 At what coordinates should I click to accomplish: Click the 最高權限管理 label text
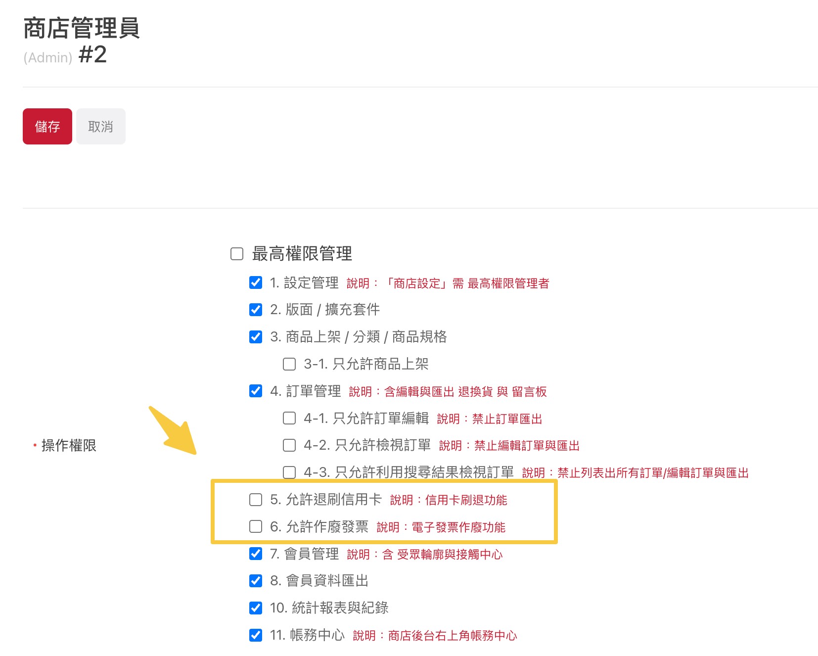tap(302, 254)
